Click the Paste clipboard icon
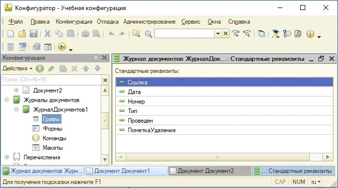The height and width of the screenshot is (188, 338). [71, 34]
